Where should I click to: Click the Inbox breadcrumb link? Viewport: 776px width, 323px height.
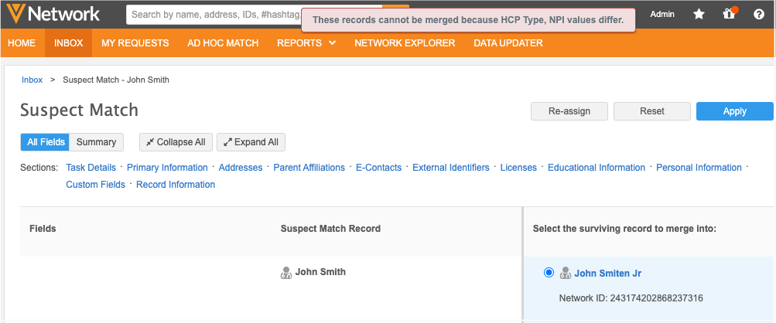32,80
